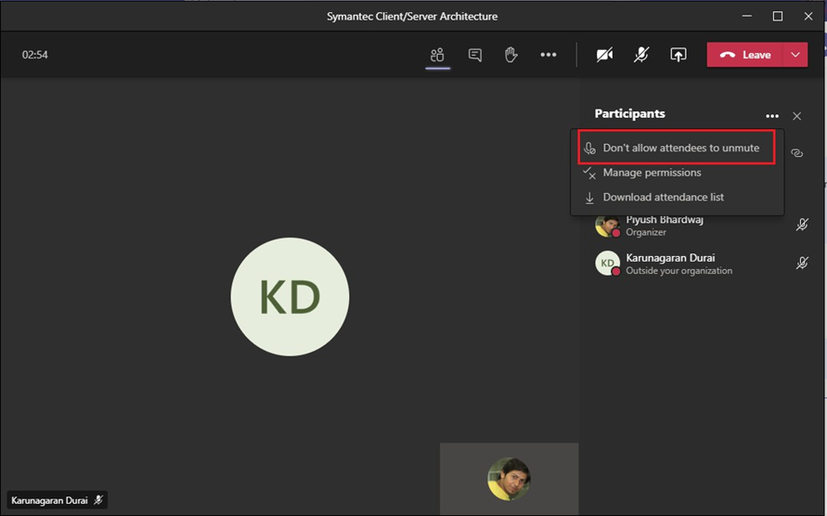Close the meeting window

point(808,17)
